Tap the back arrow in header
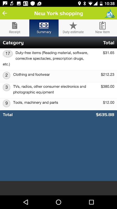Image resolution: width=117 pixels, height=209 pixels. point(5,13)
